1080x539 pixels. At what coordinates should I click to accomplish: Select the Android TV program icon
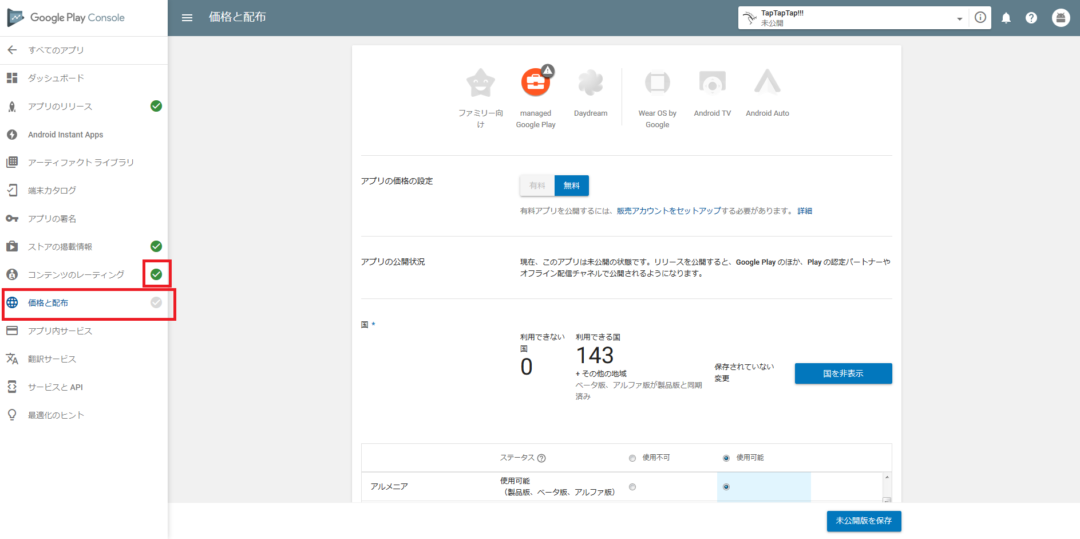(x=713, y=83)
